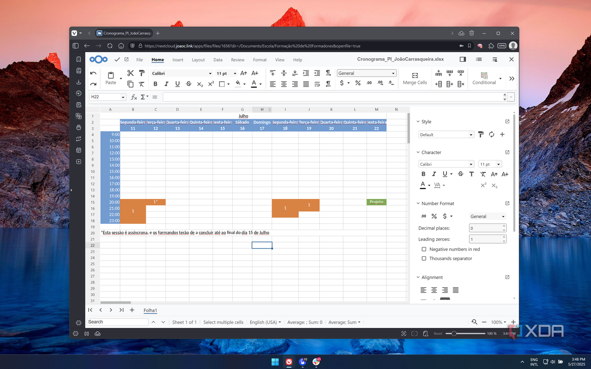
Task: Expand more toolbar options double chevron
Action: pyautogui.click(x=511, y=79)
